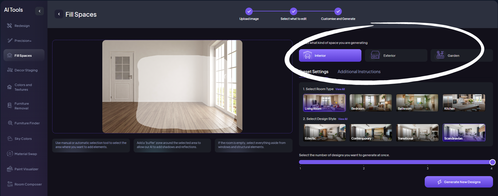Switch space type to Exterior
Screen dimensions: 498x196
coord(396,56)
